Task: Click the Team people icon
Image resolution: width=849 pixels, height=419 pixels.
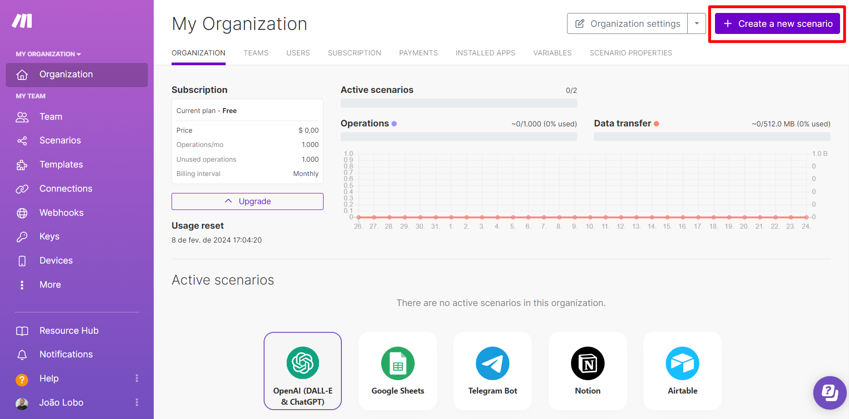Action: tap(22, 117)
